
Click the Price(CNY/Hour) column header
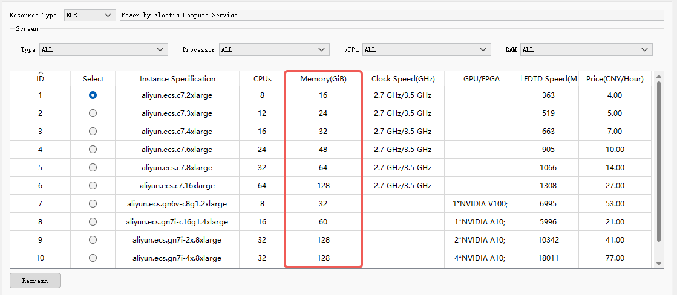(615, 79)
